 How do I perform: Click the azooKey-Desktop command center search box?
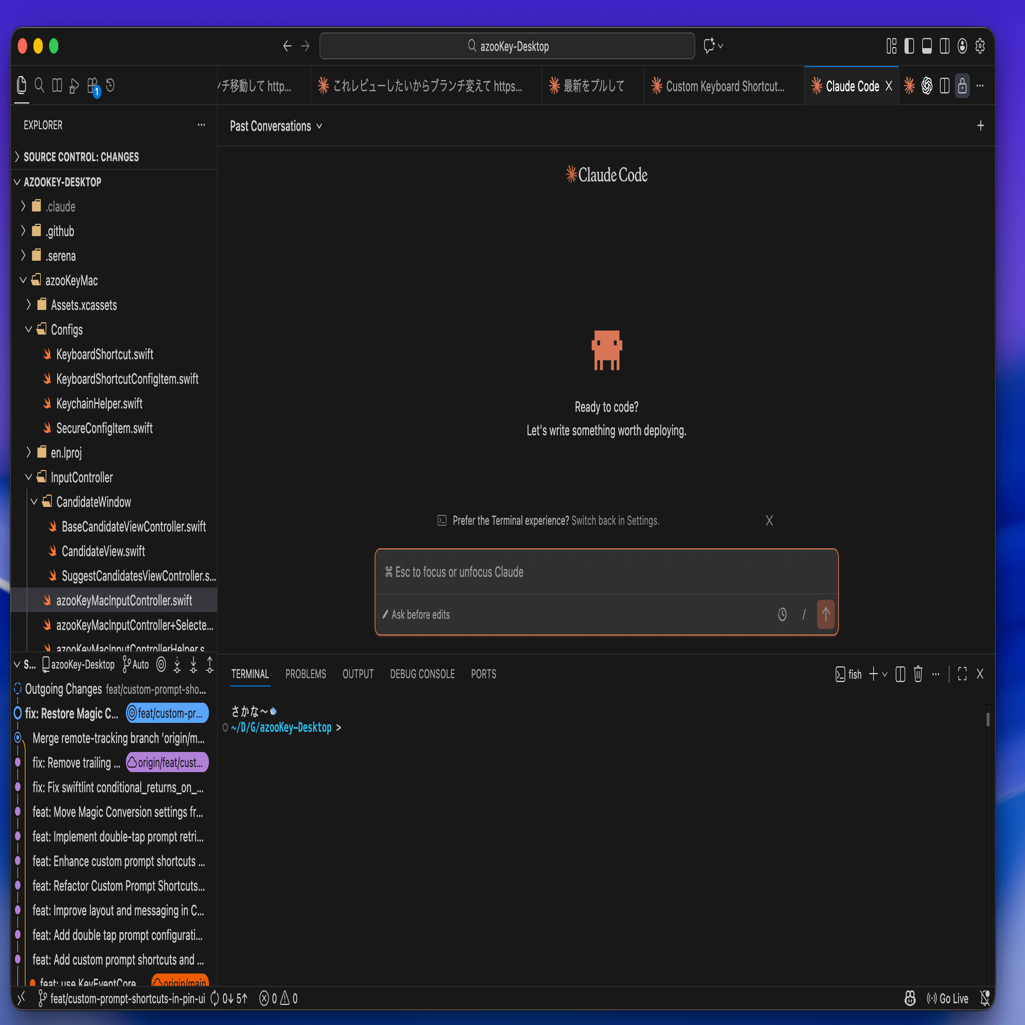pos(507,46)
